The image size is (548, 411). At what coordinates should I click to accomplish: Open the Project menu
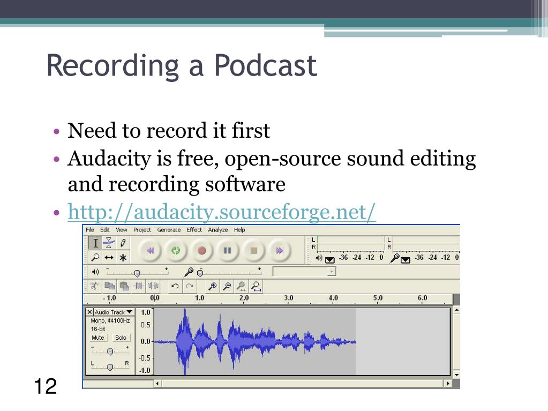pyautogui.click(x=142, y=230)
